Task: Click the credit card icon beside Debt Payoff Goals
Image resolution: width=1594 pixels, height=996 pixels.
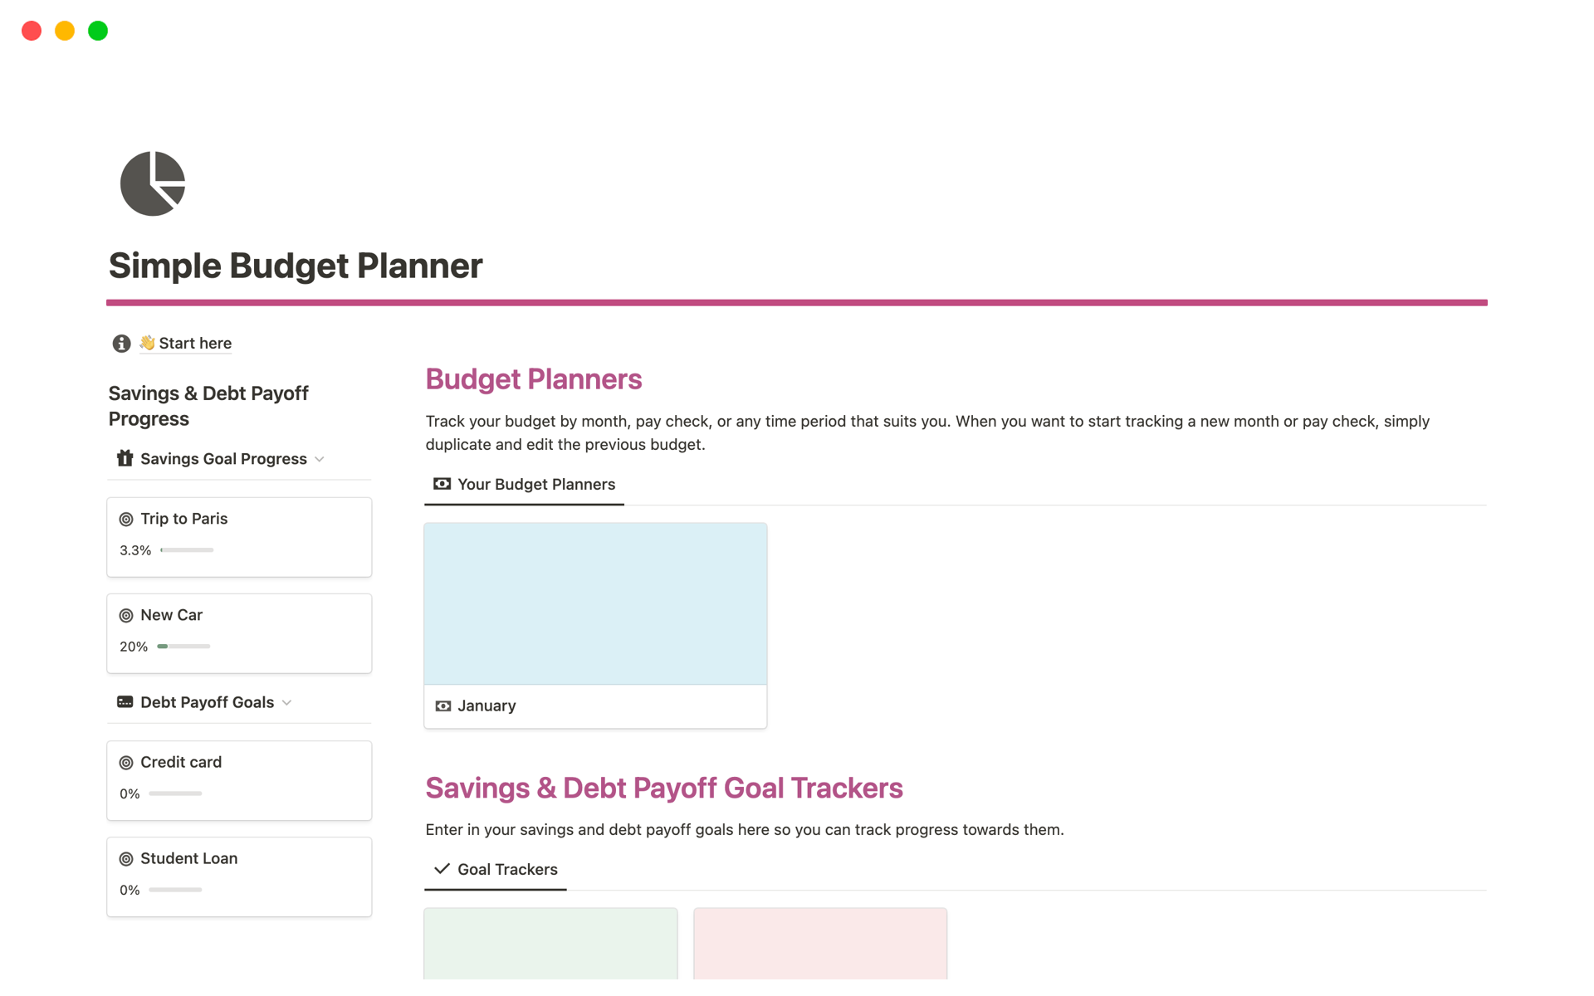Action: (x=125, y=702)
